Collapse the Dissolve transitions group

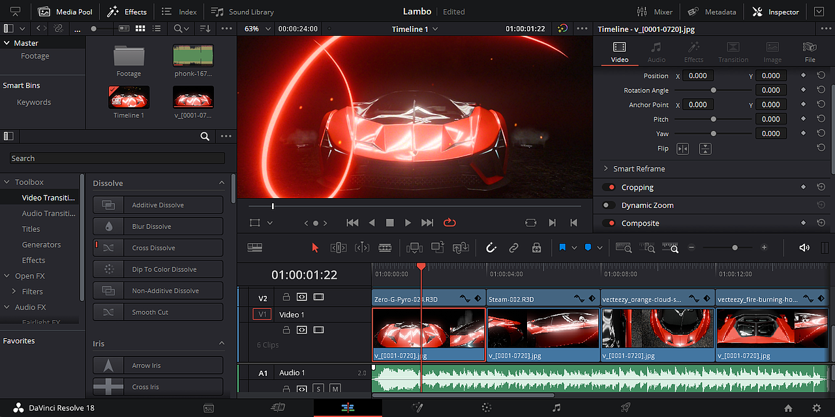[x=222, y=183]
